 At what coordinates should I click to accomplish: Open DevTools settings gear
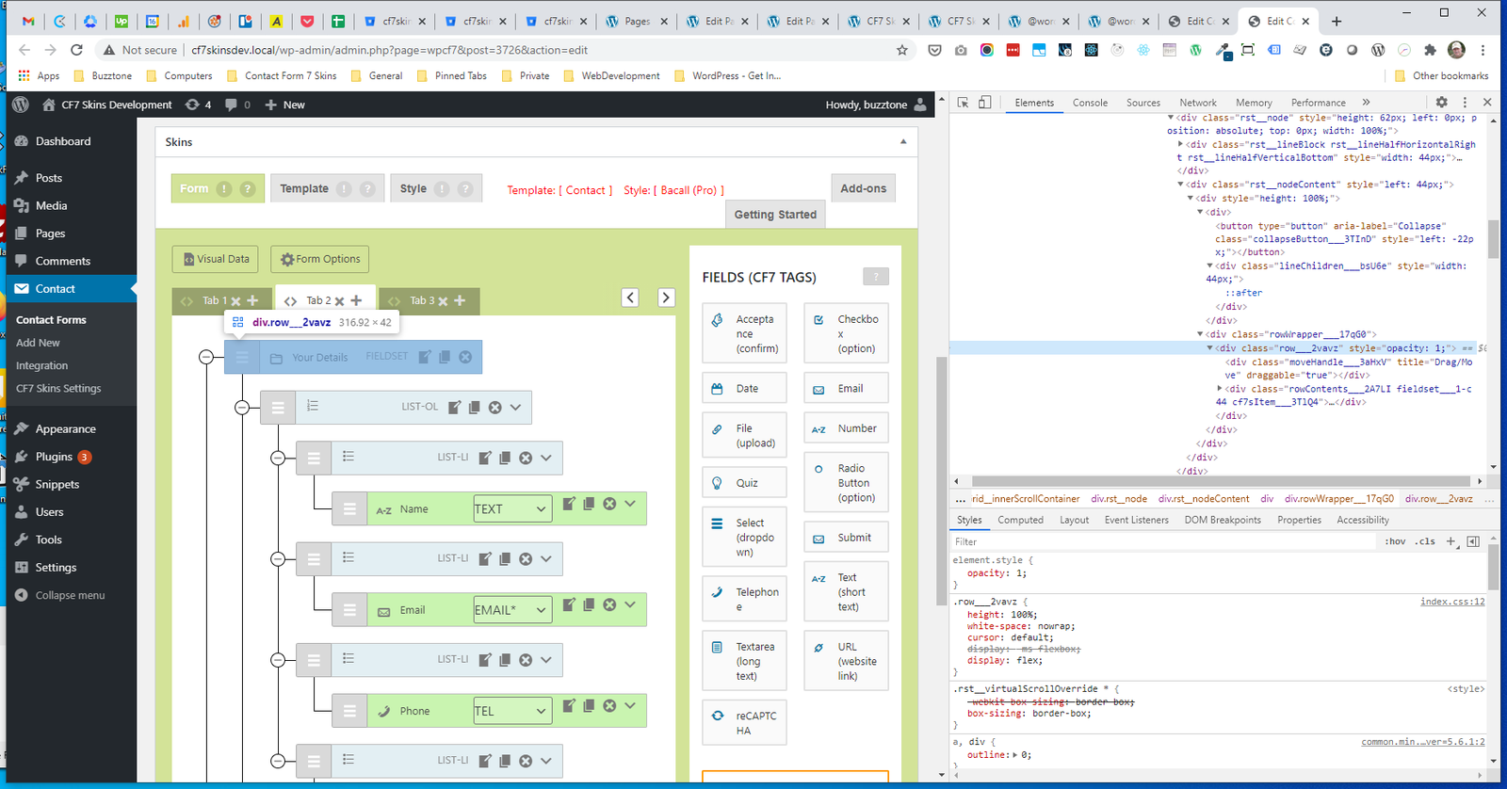[x=1441, y=102]
